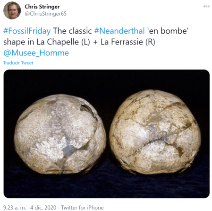Click the black background above the skulls

pos(106,79)
